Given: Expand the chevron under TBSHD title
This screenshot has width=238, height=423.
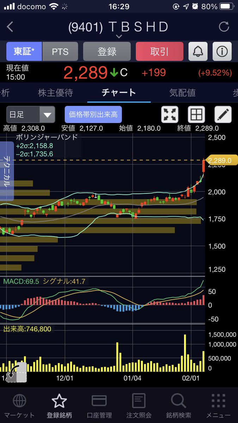Looking at the screenshot, I should pyautogui.click(x=119, y=36).
